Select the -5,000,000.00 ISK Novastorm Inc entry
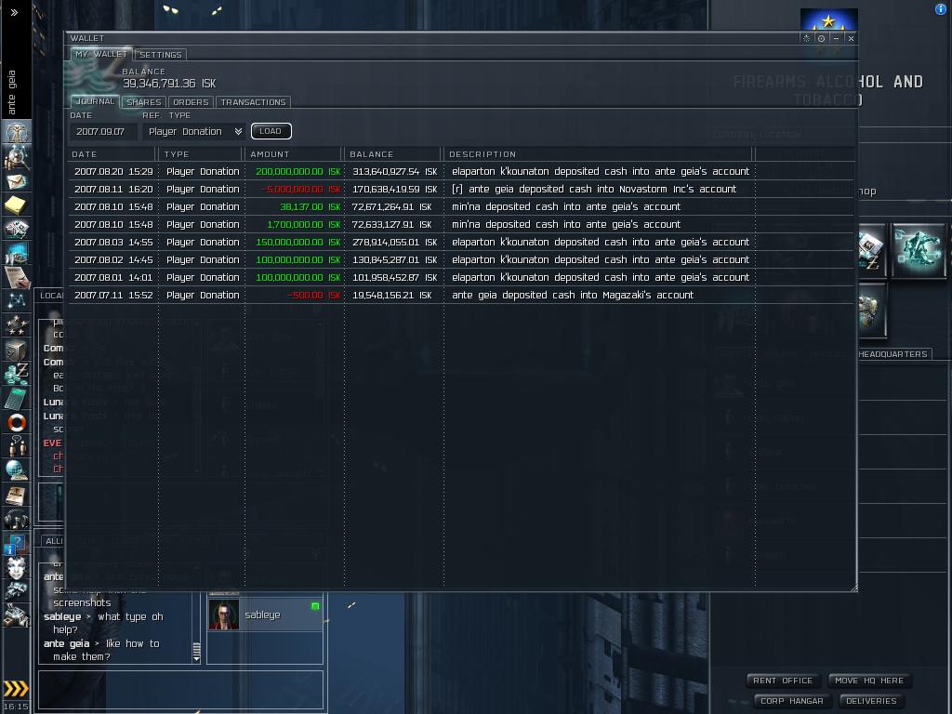 [461, 189]
